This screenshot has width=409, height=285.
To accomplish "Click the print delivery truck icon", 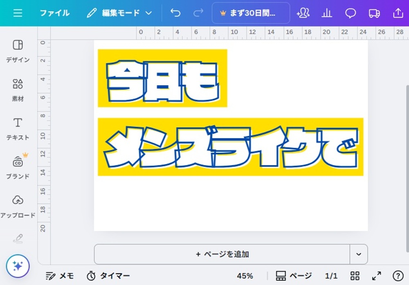I will pos(374,13).
